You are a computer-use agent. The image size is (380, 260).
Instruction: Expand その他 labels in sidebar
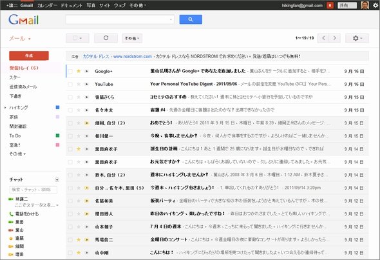[17, 154]
